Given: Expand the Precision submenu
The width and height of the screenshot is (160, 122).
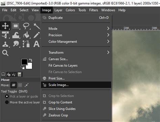Looking at the screenshot, I should (x=76, y=35).
